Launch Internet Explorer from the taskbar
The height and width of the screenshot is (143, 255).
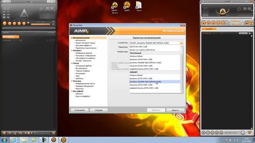point(14,140)
